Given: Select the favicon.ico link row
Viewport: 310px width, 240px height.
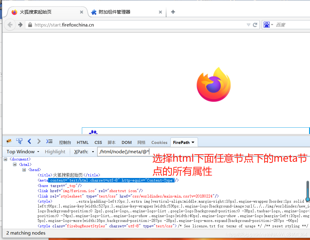Looking at the screenshot, I should tap(90, 191).
